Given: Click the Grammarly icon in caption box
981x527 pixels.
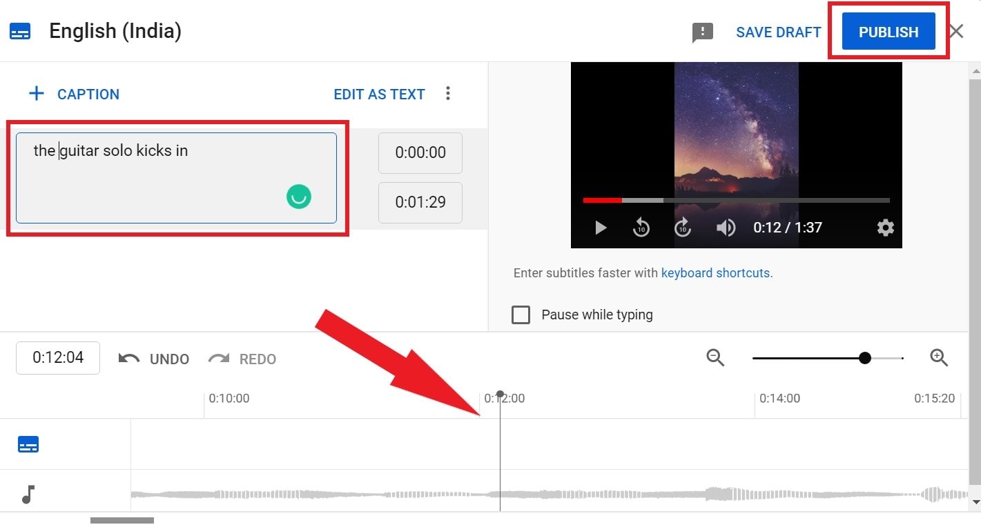Looking at the screenshot, I should [x=299, y=197].
